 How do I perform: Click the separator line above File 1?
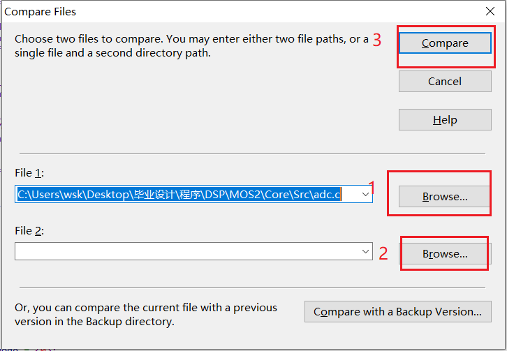tap(252, 154)
